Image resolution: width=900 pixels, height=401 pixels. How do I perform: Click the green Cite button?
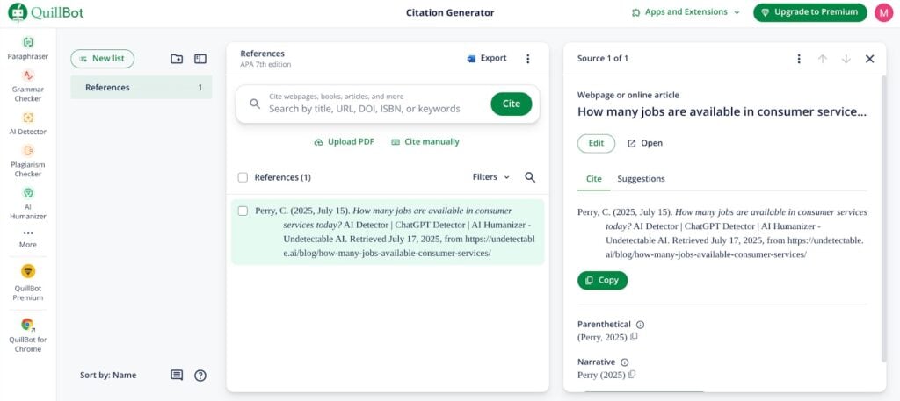tap(511, 104)
